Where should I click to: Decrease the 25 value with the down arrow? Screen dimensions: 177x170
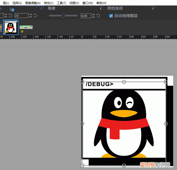click(x=31, y=17)
